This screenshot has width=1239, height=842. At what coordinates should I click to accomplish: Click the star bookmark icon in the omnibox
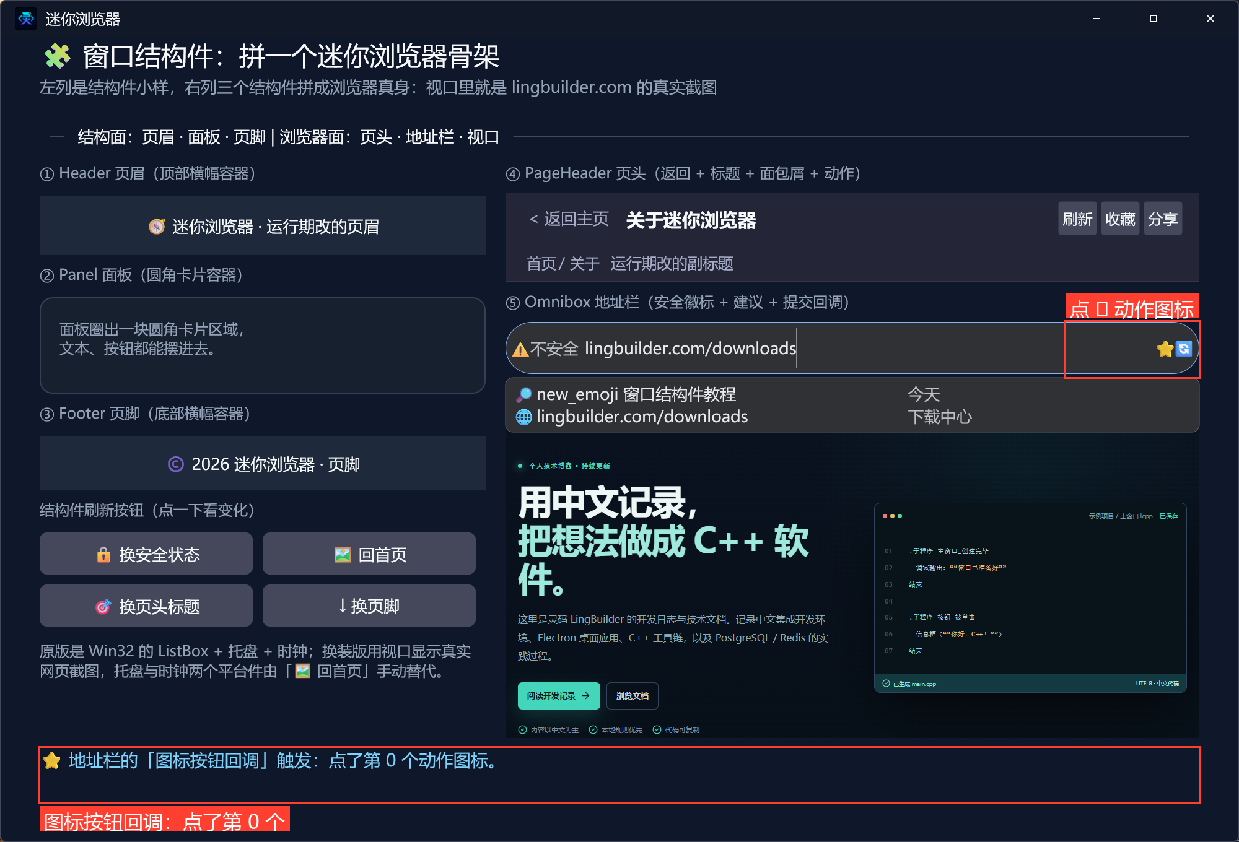tap(1165, 349)
